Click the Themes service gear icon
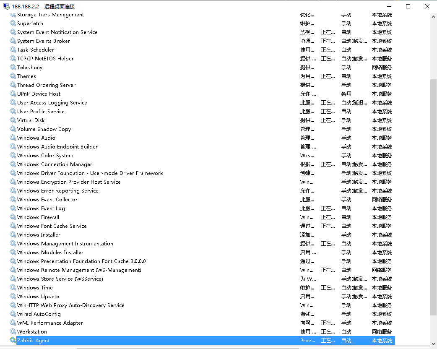Viewport: 437px width, 349px height. pyautogui.click(x=13, y=76)
